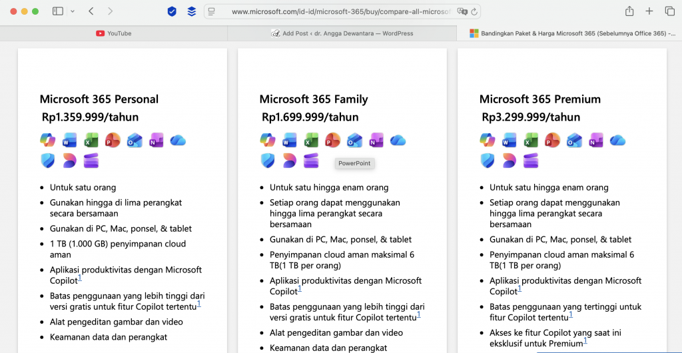Screen dimensions: 682x353
Task: Click the OneDrive cloud icon in Personal plan
Action: [x=178, y=141]
